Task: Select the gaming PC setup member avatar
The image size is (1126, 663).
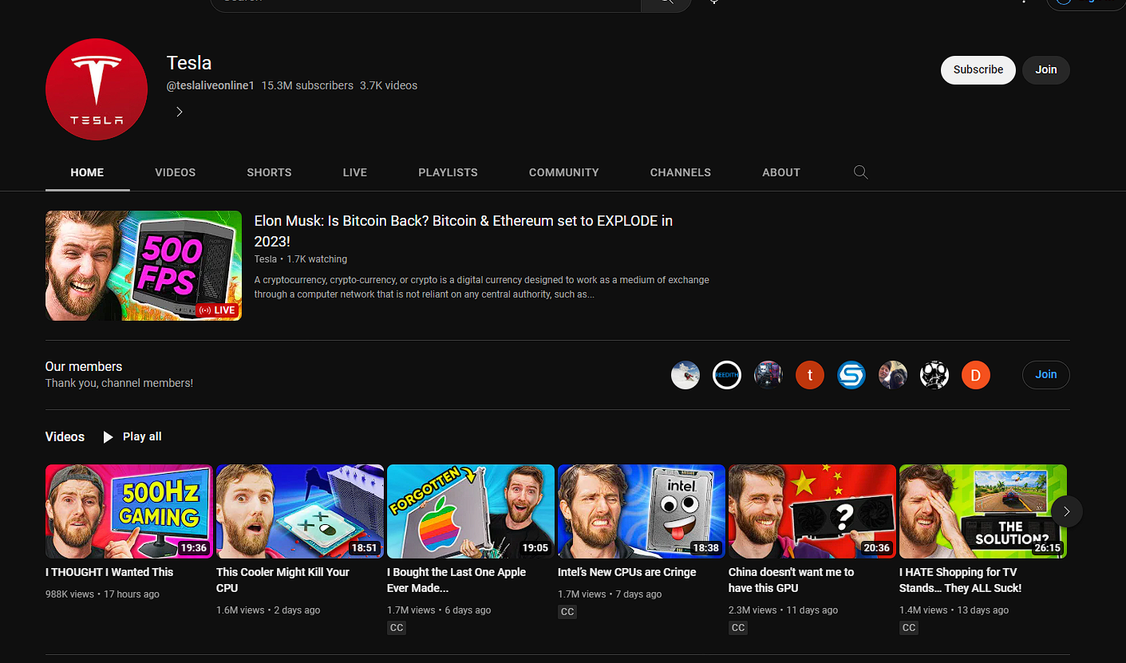Action: (768, 375)
